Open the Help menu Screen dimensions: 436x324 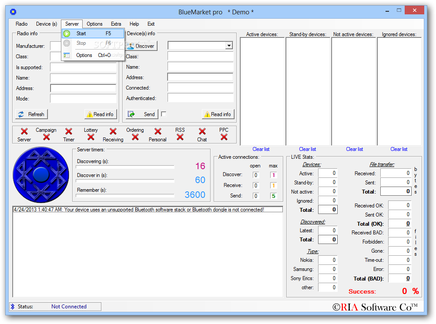coord(134,24)
